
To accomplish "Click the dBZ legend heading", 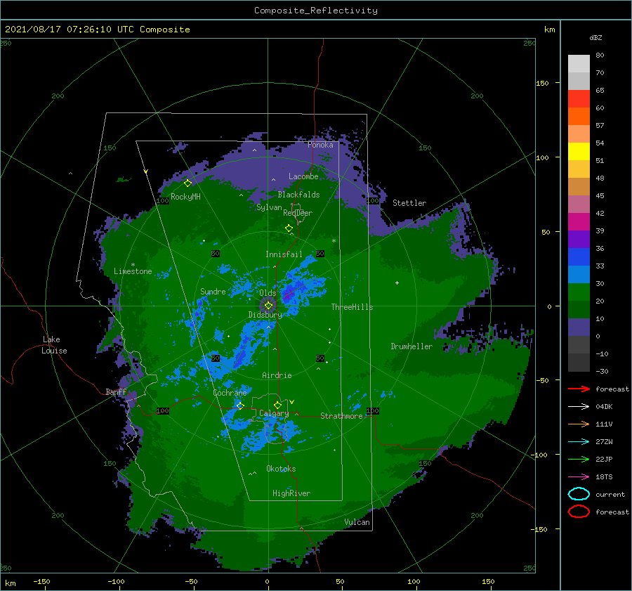I will coord(595,37).
